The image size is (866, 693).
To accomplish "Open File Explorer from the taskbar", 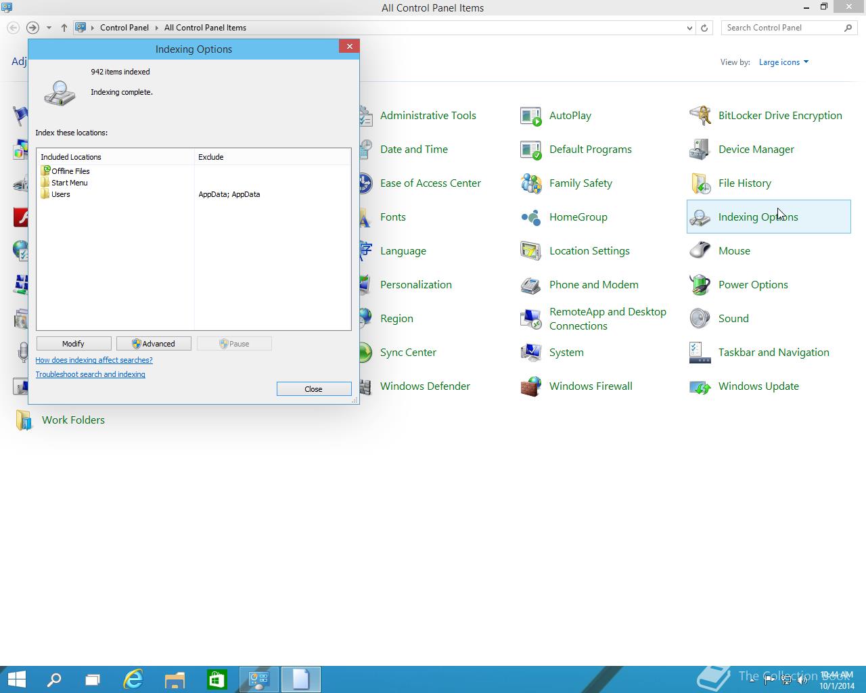I will click(x=175, y=679).
